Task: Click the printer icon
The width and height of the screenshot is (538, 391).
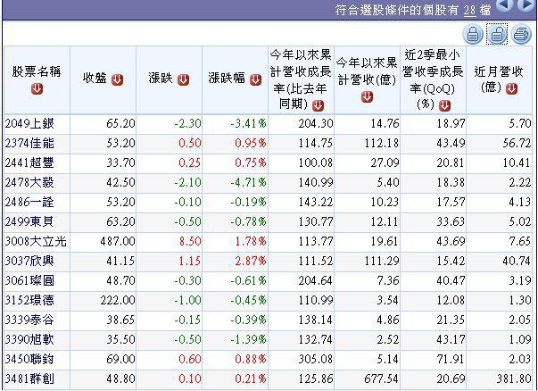Action: 521,34
